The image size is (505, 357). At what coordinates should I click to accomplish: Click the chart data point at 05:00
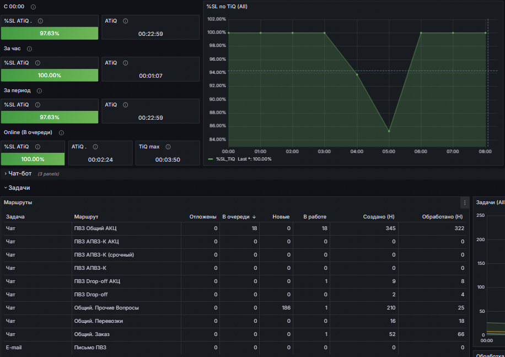(x=389, y=131)
